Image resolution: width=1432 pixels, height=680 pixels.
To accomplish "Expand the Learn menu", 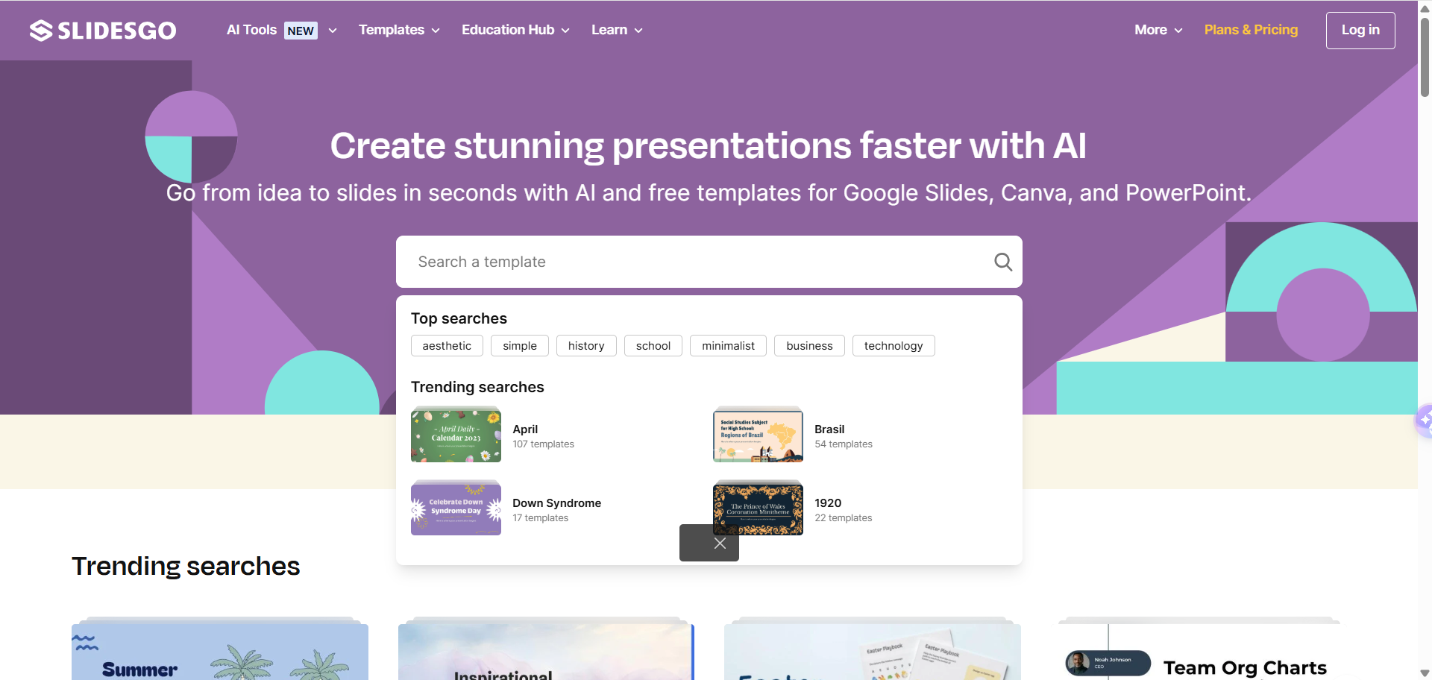I will click(617, 31).
